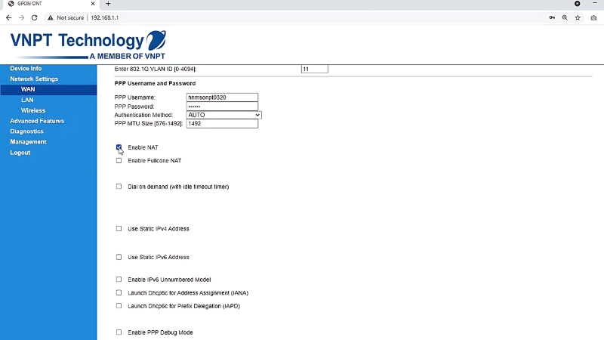The height and width of the screenshot is (340, 604).
Task: Click the Logout link
Action: click(x=20, y=153)
